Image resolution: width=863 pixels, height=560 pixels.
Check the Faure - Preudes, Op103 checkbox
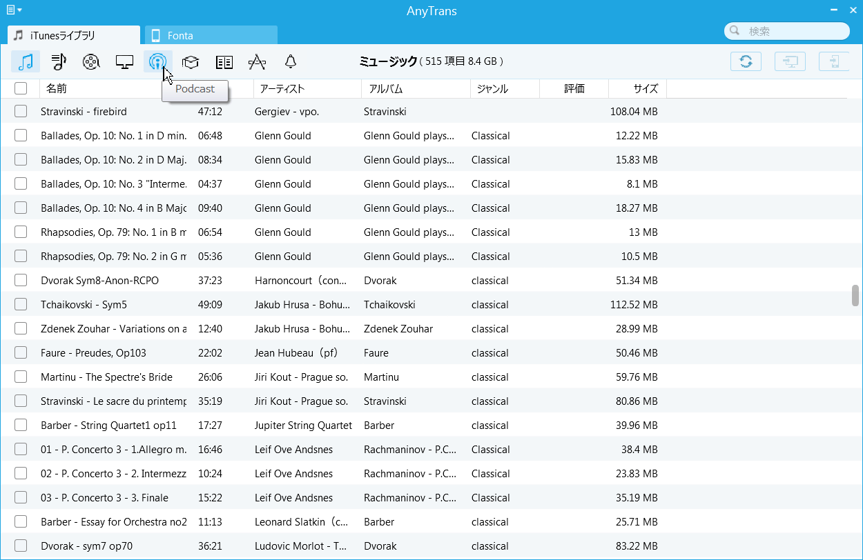(x=21, y=352)
